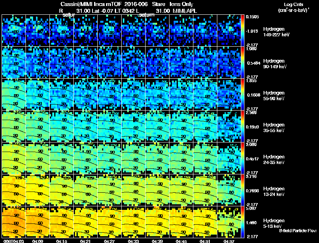
Task: Click the "Stare" word in the title
Action: (158, 4)
